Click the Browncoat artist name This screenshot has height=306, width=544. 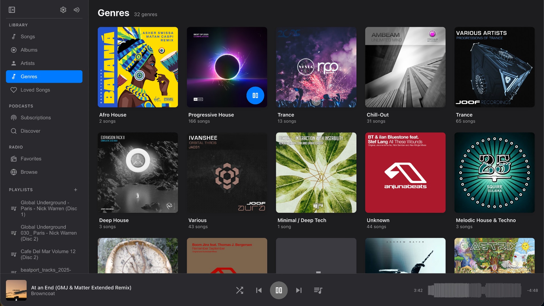(x=43, y=294)
